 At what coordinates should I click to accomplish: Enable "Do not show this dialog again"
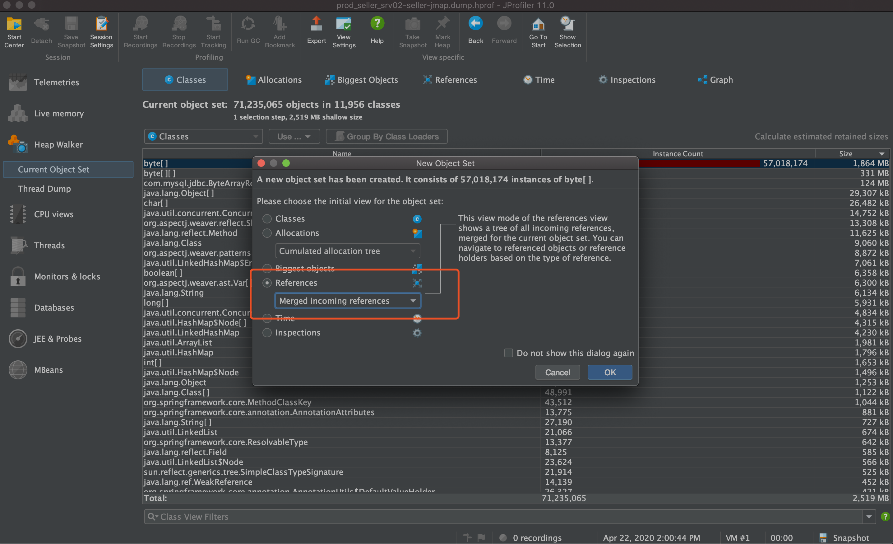click(508, 353)
